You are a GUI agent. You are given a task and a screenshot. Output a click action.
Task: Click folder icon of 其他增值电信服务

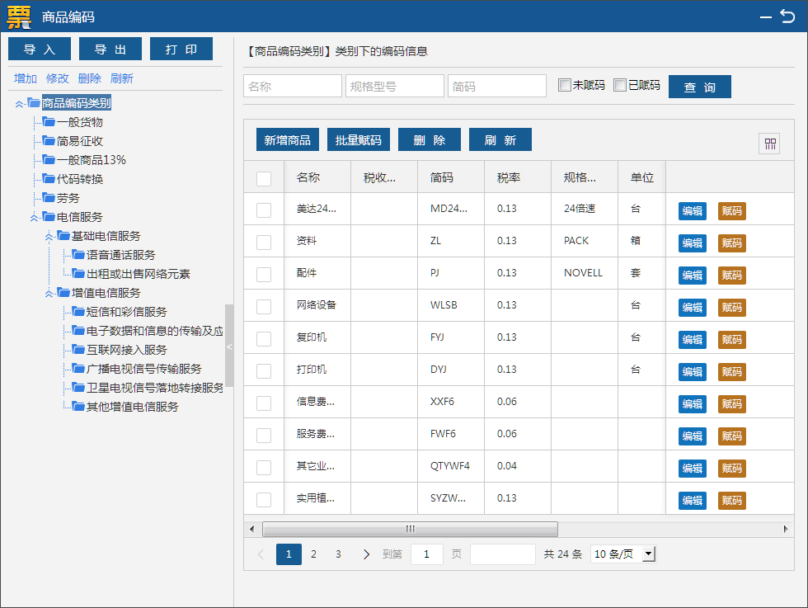pyautogui.click(x=78, y=407)
